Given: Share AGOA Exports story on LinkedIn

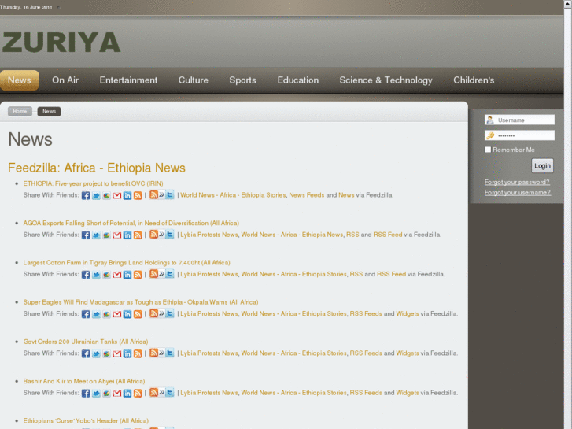Looking at the screenshot, I should pos(127,235).
